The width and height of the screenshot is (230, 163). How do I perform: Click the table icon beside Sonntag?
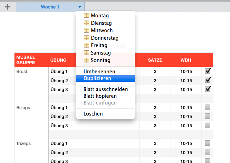pos(86,60)
